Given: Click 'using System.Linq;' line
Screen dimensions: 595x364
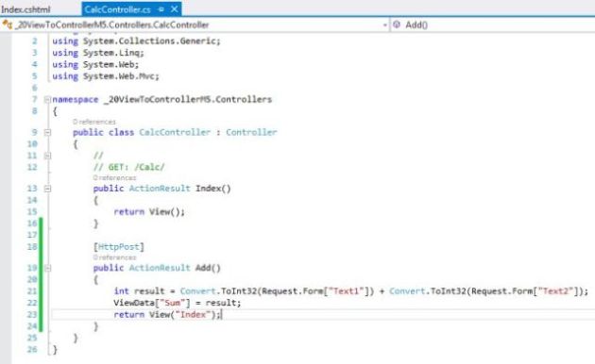Looking at the screenshot, I should pos(98,53).
